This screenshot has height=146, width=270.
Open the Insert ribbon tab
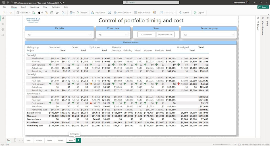tap(24, 7)
